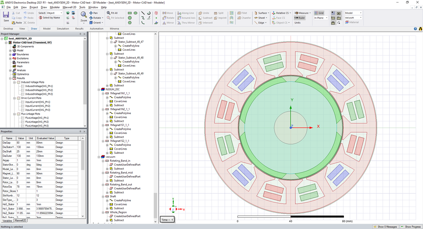The width and height of the screenshot is (423, 229).
Task: Select the draw point tool
Action: pyautogui.click(x=156, y=18)
